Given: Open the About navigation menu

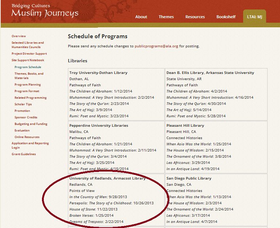Looking at the screenshot, I should pyautogui.click(x=141, y=17).
